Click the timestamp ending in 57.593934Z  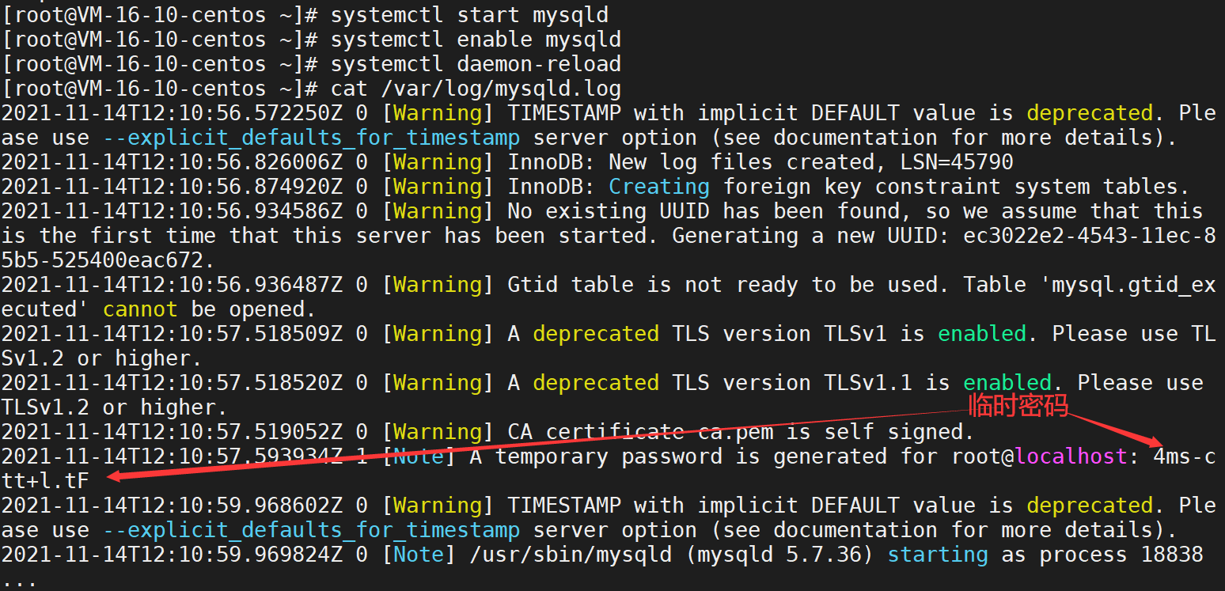tap(172, 456)
